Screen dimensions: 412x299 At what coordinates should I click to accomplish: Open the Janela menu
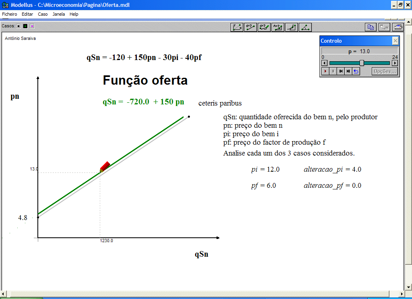click(59, 14)
